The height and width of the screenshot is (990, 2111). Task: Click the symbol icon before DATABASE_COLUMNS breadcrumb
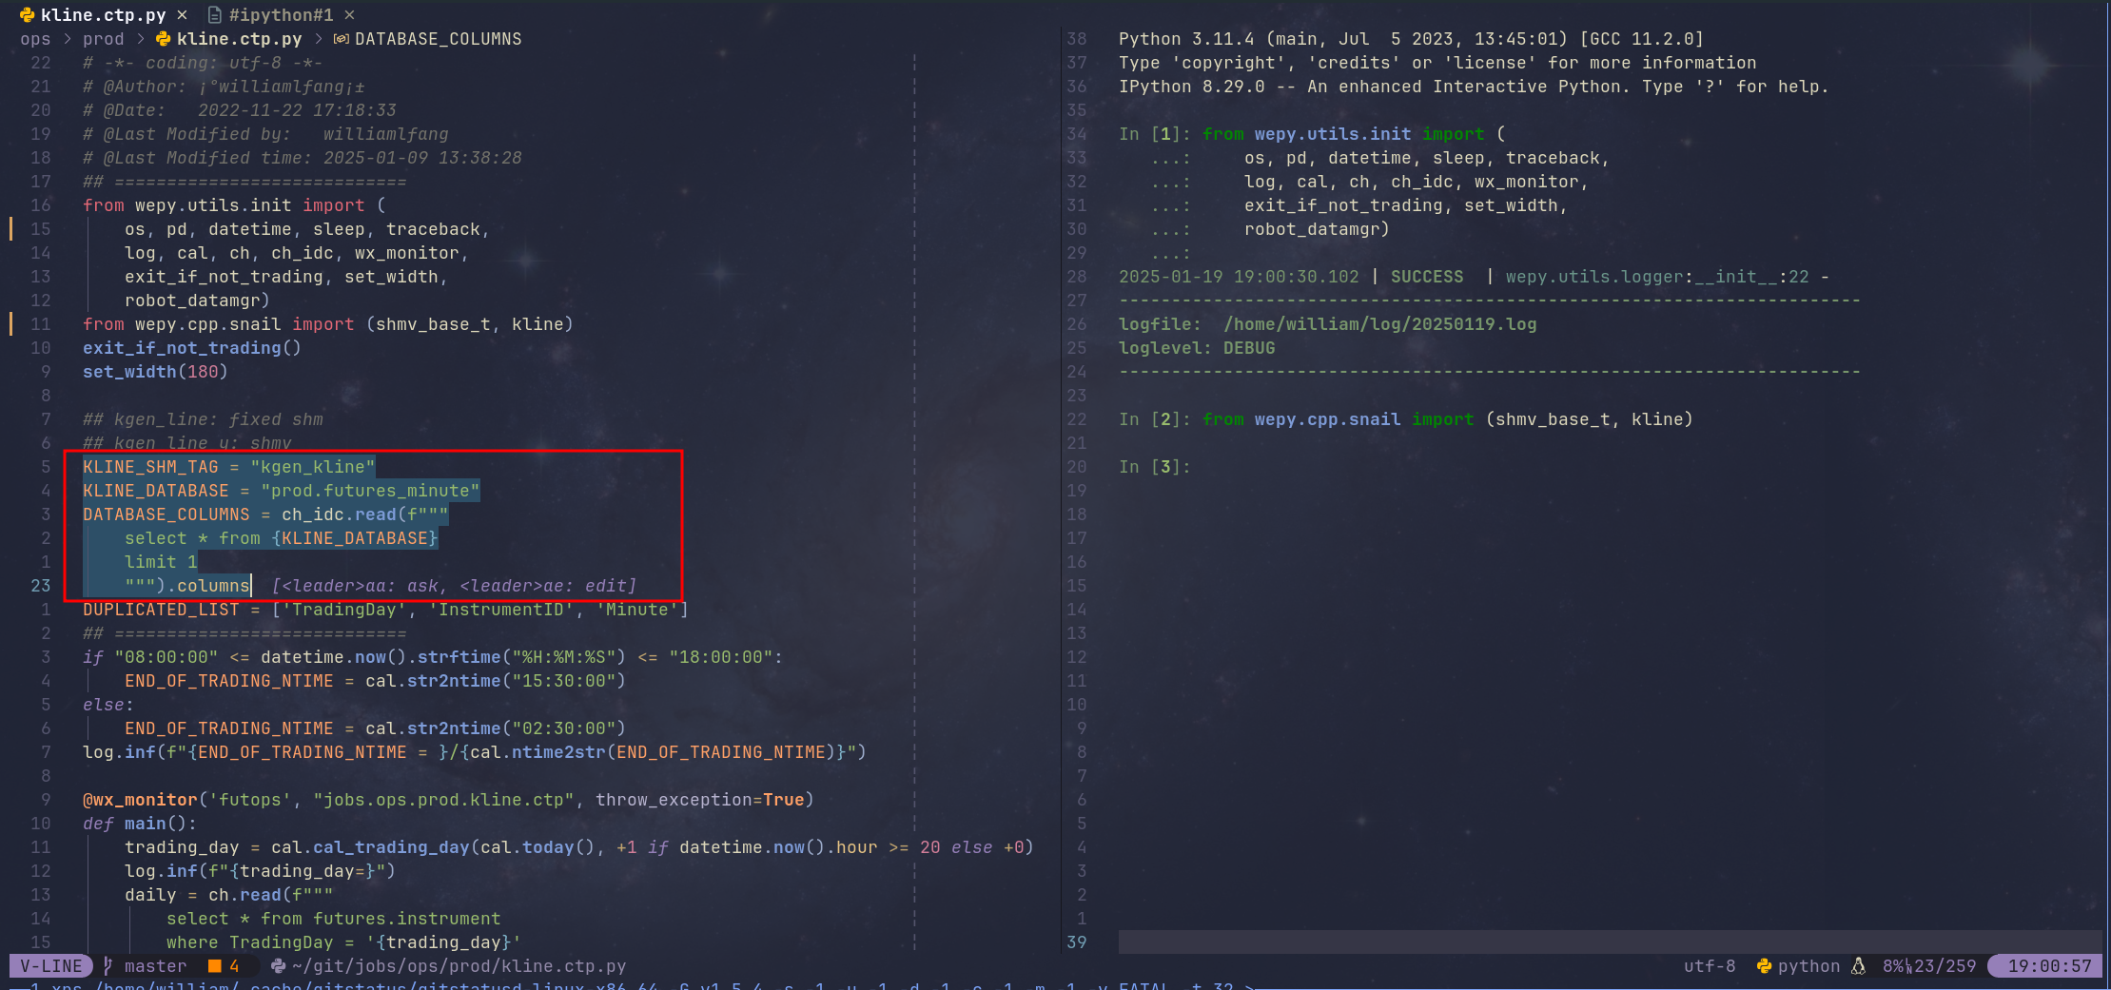coord(341,39)
